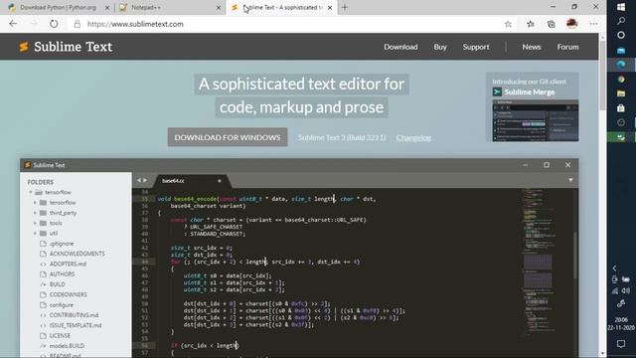Expand the tools folder
Viewport: 636px width, 358px height.
point(36,223)
